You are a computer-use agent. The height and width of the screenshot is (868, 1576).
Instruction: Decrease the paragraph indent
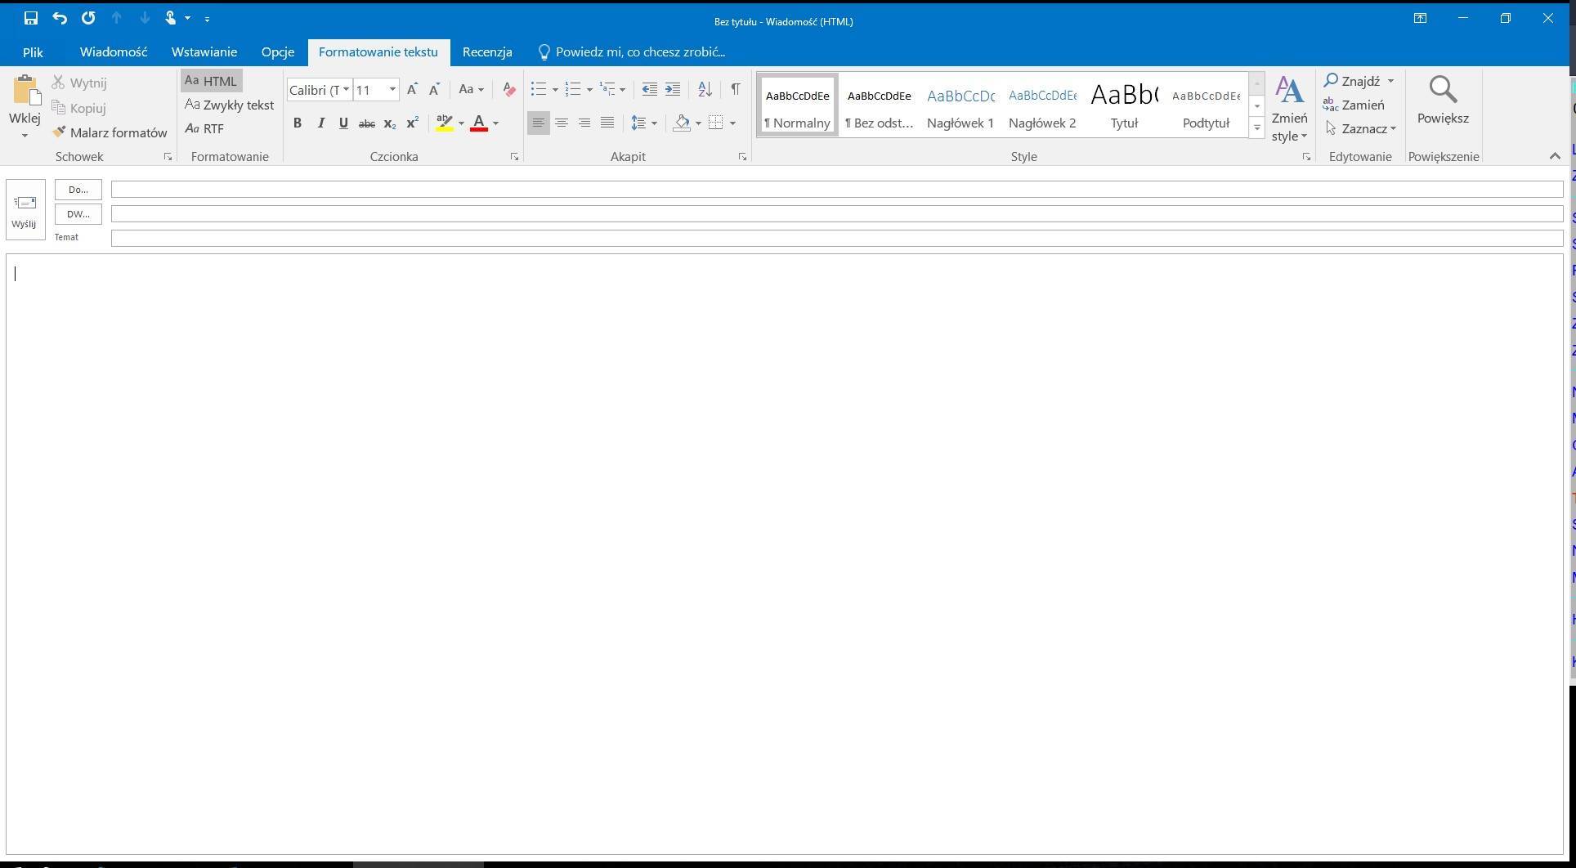(649, 89)
